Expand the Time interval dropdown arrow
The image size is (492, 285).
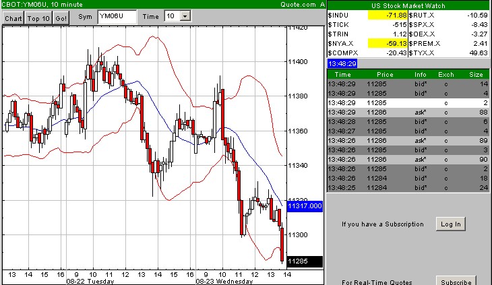tap(186, 16)
